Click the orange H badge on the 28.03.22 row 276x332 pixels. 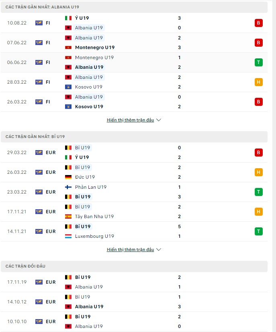click(259, 82)
